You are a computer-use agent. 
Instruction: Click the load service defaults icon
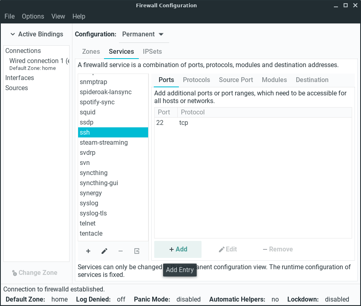[x=137, y=251]
